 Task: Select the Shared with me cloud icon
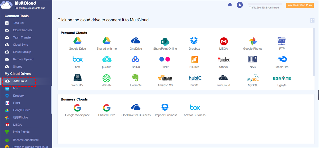[107, 41]
